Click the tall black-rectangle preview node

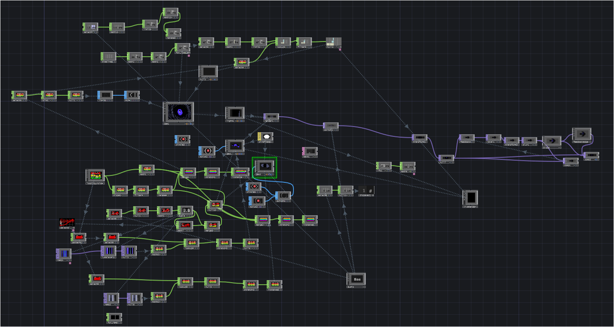tap(471, 198)
